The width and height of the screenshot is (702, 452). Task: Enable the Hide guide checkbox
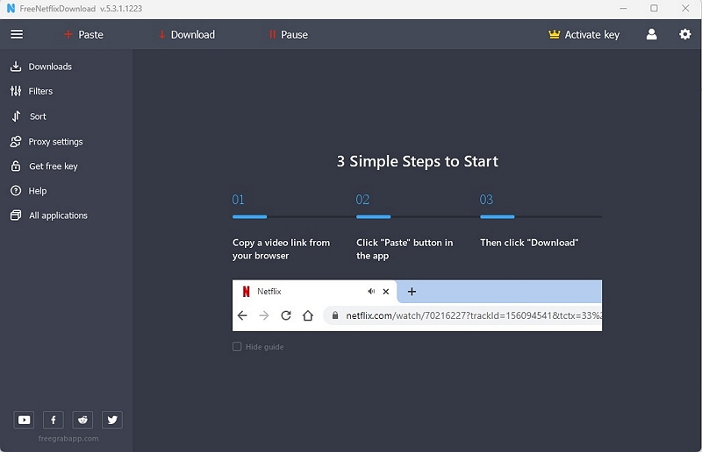[237, 347]
